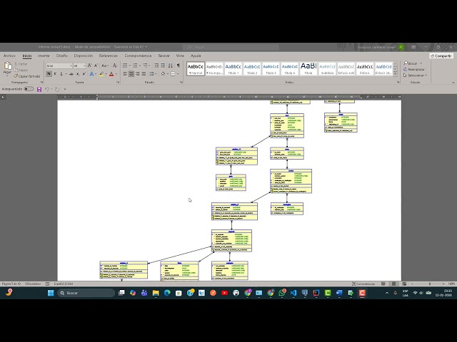Select the Normal style
Image resolution: width=457 pixels, height=342 pixels.
coord(196,69)
